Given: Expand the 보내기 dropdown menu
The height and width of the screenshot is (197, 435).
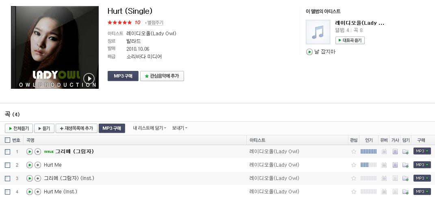Looking at the screenshot, I should click(180, 128).
